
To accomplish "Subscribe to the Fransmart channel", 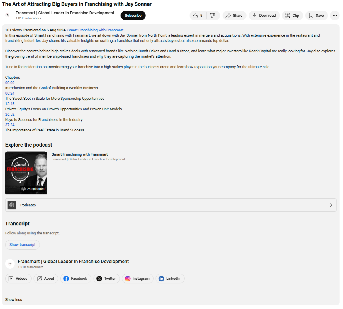I will point(133,16).
